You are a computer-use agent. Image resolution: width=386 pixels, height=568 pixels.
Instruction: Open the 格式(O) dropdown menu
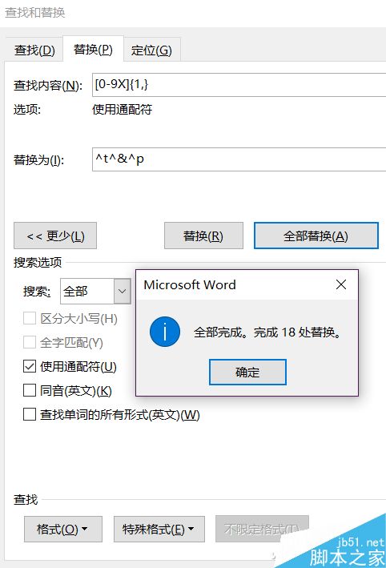coord(63,530)
